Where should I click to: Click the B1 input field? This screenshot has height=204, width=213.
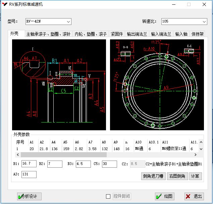pos(29,164)
